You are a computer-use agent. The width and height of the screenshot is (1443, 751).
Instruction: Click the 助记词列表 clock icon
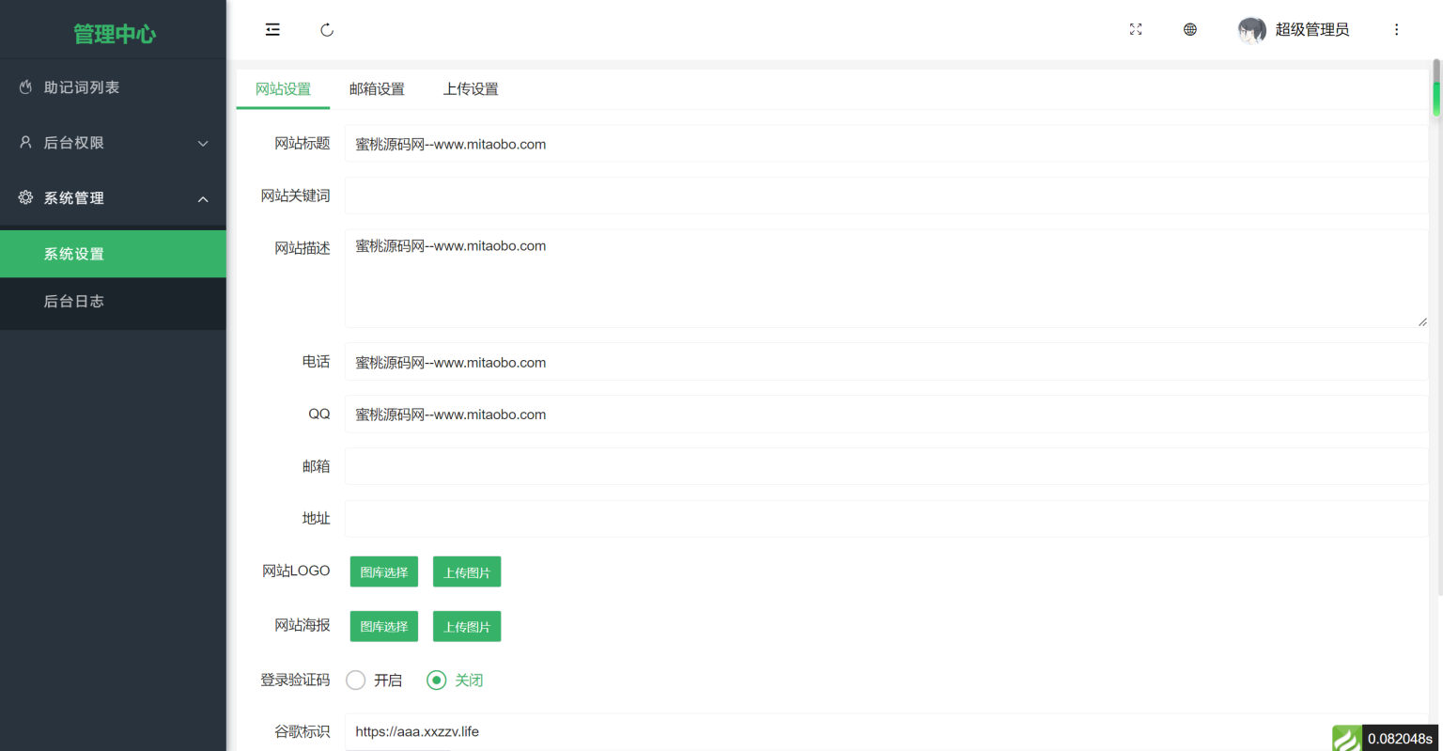pos(24,86)
